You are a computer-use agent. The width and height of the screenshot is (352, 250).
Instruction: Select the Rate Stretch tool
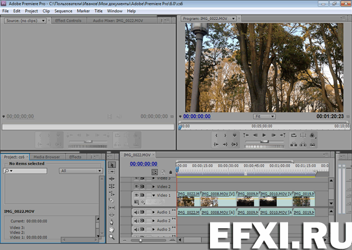click(112, 194)
